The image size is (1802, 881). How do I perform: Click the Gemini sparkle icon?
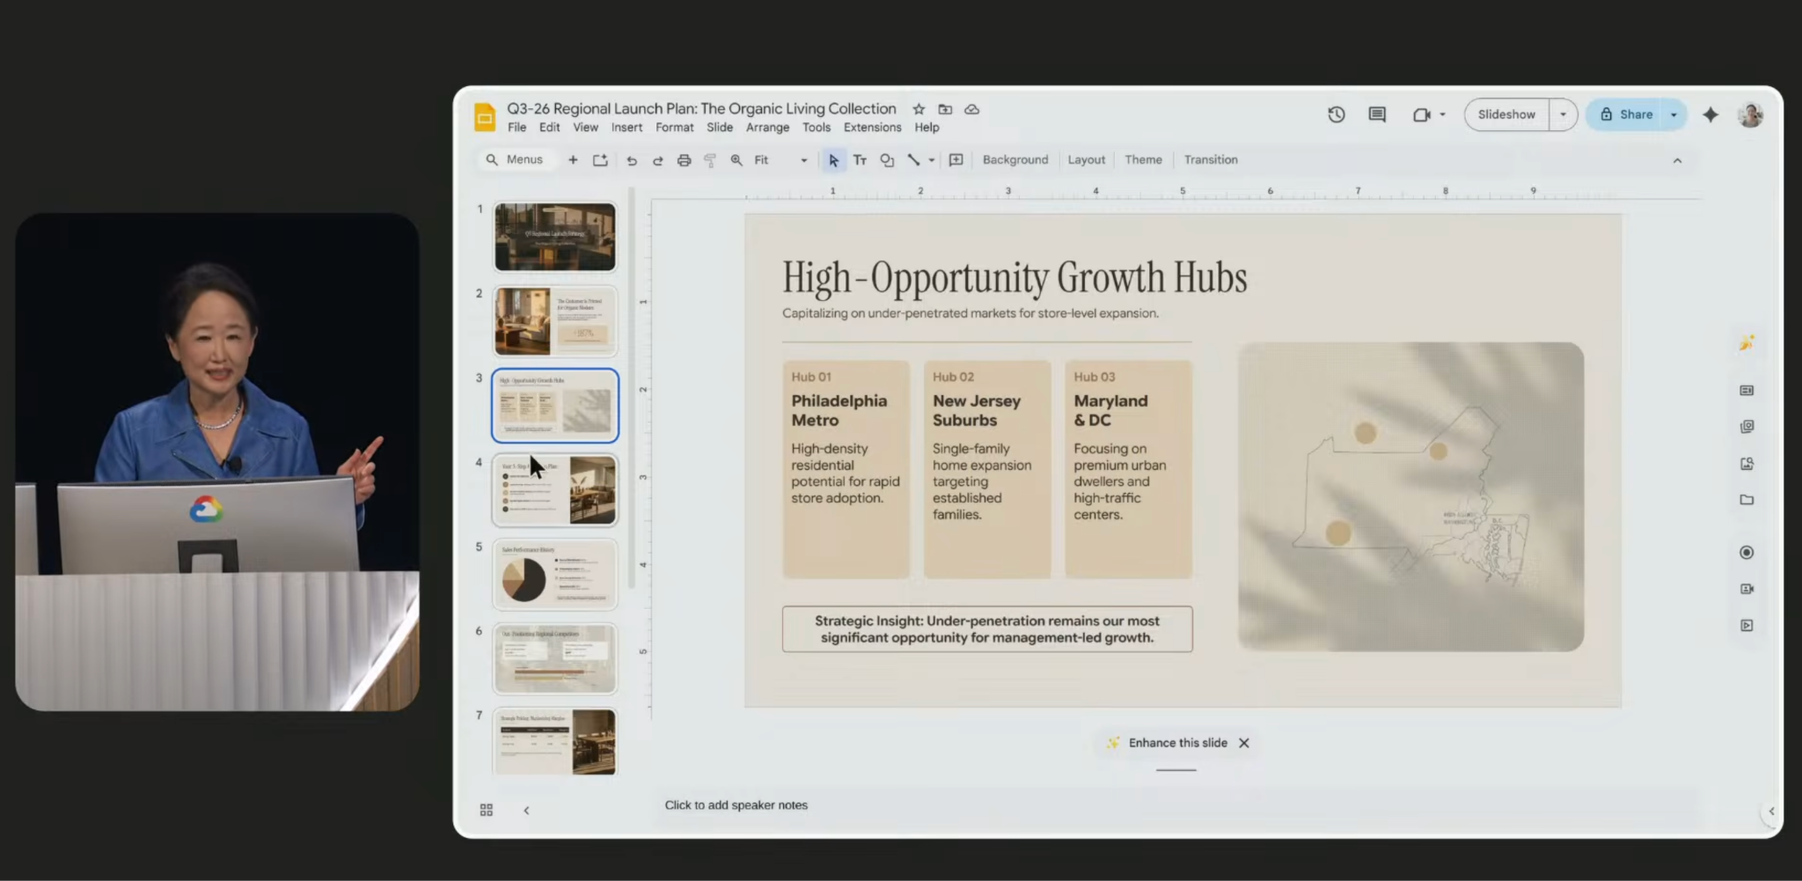[x=1710, y=114]
